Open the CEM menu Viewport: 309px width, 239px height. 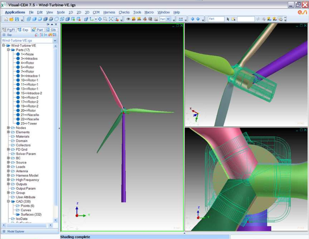(96, 12)
